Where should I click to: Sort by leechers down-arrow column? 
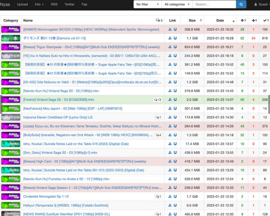click(x=254, y=20)
